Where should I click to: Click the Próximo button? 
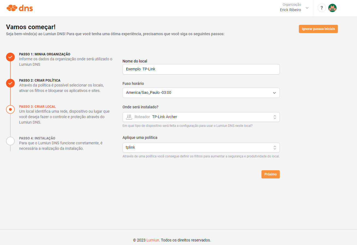point(270,174)
